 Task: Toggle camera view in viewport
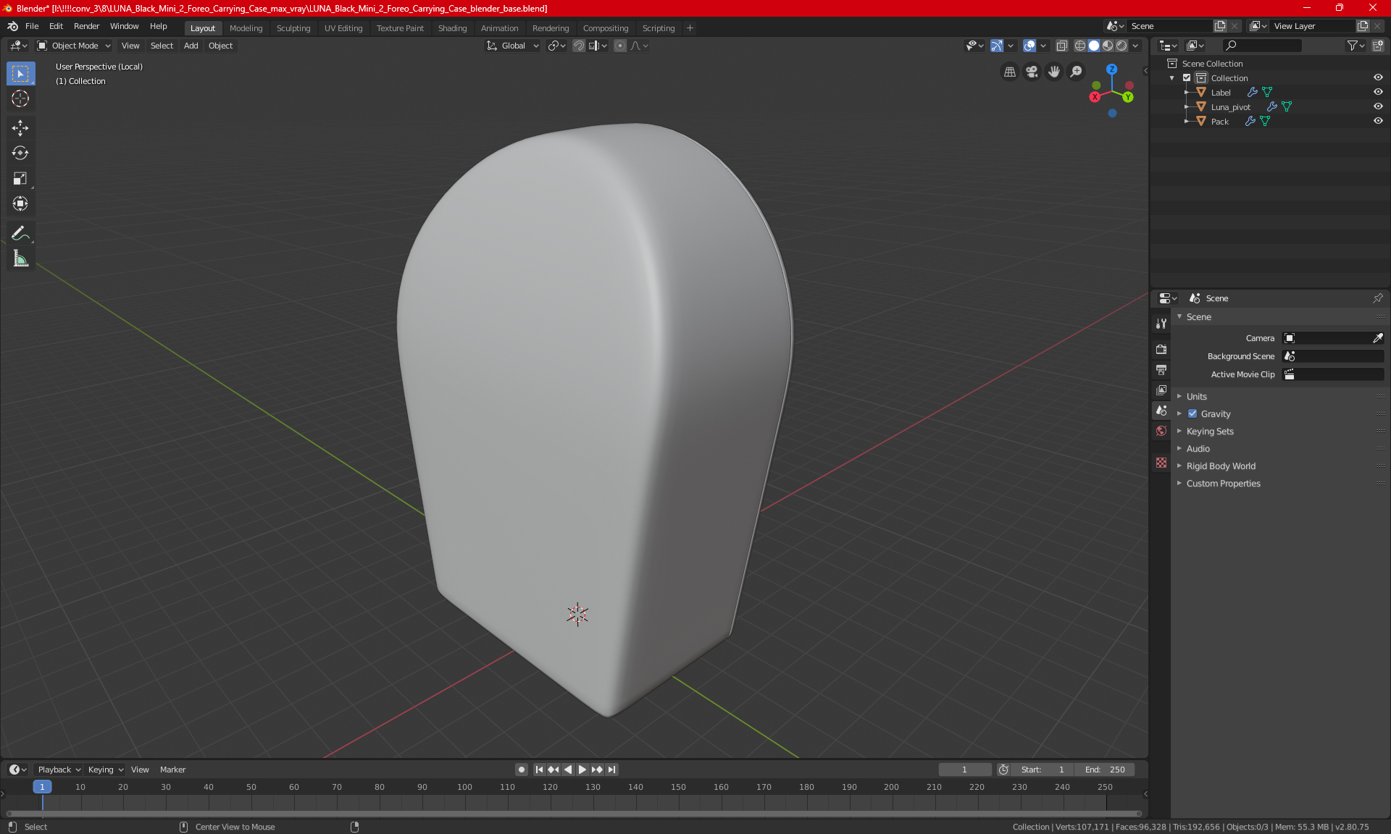coord(1032,72)
